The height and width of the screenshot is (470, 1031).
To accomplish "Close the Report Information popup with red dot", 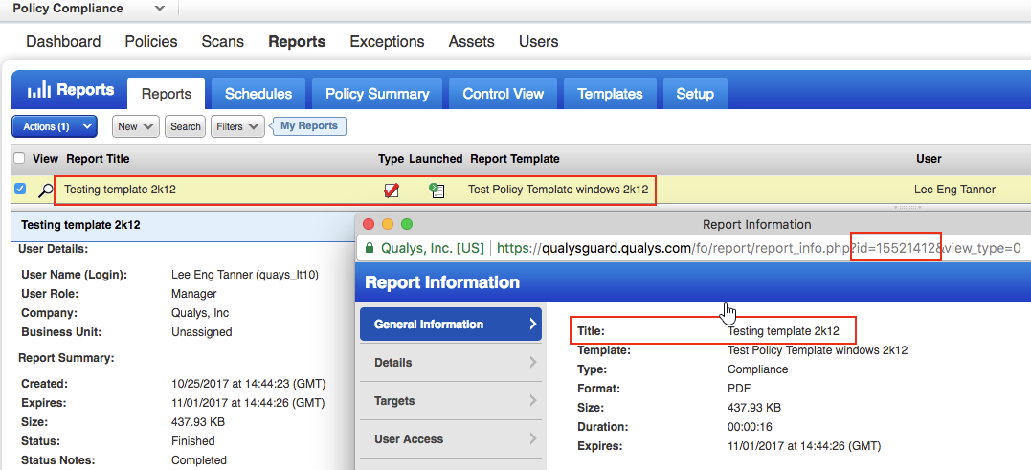I will point(370,224).
